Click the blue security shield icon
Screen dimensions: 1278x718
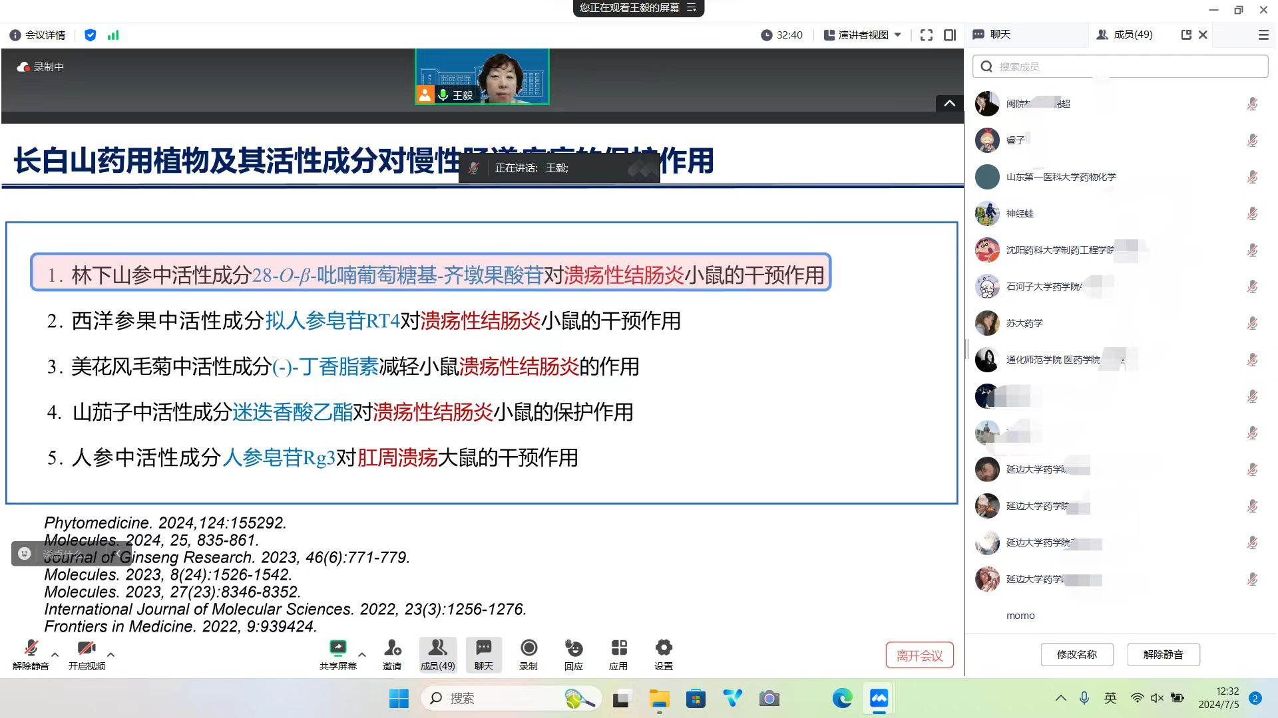click(91, 35)
